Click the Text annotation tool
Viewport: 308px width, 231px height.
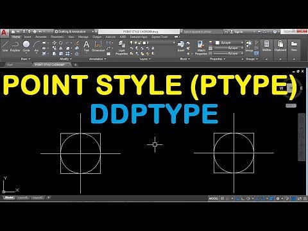pos(87,46)
